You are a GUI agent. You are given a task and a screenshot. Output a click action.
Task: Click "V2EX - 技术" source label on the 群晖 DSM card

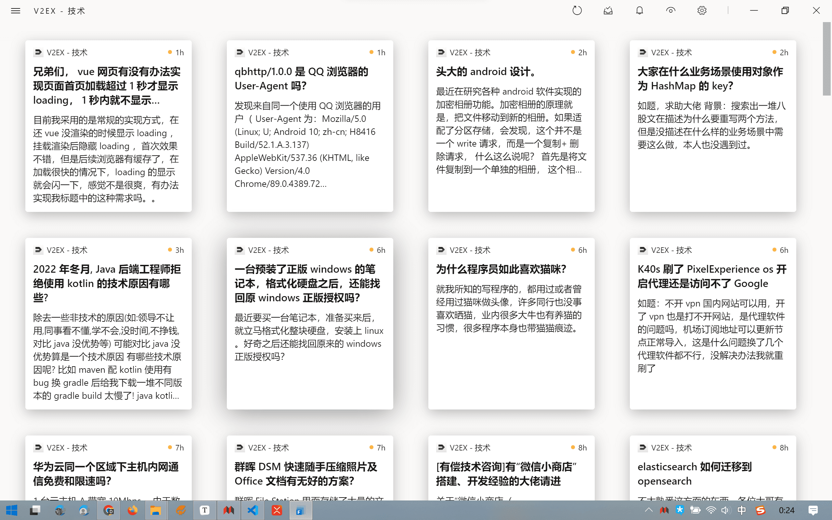[x=268, y=448]
